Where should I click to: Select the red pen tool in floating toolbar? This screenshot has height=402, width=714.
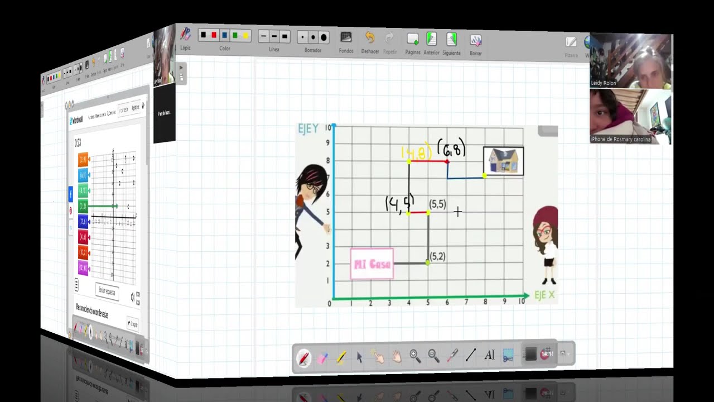pos(304,357)
